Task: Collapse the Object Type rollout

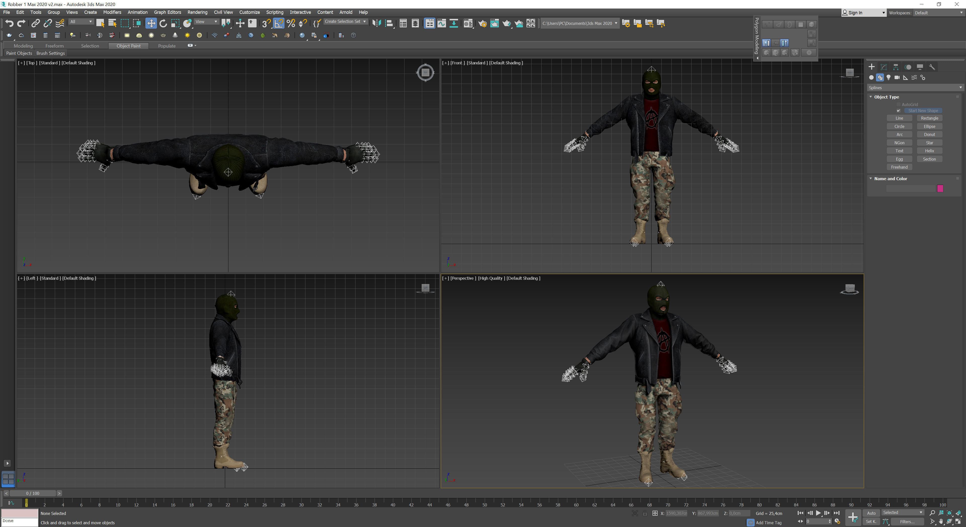Action: click(887, 97)
